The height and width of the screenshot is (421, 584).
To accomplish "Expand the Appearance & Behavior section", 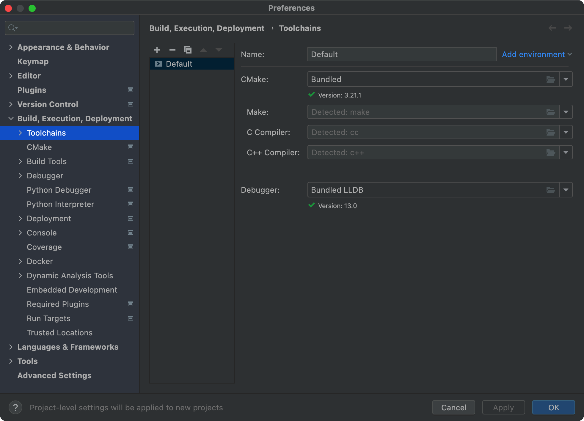I will point(11,47).
